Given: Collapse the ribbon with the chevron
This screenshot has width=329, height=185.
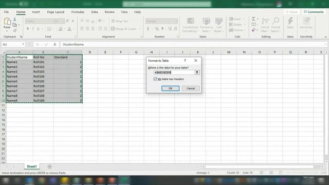Looking at the screenshot, I should [x=325, y=37].
